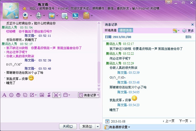Open handwriting input pencil icon
Viewport: 196px width, 131px height.
pos(32,95)
